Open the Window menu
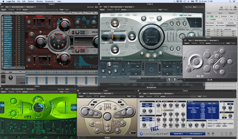 pyautogui.click(x=40, y=1)
